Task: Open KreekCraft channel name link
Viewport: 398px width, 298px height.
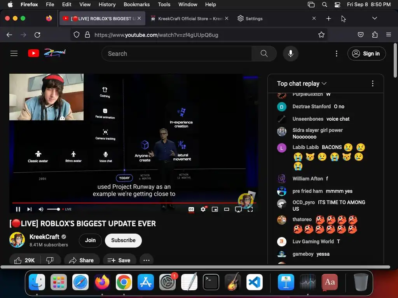Action: click(x=44, y=237)
